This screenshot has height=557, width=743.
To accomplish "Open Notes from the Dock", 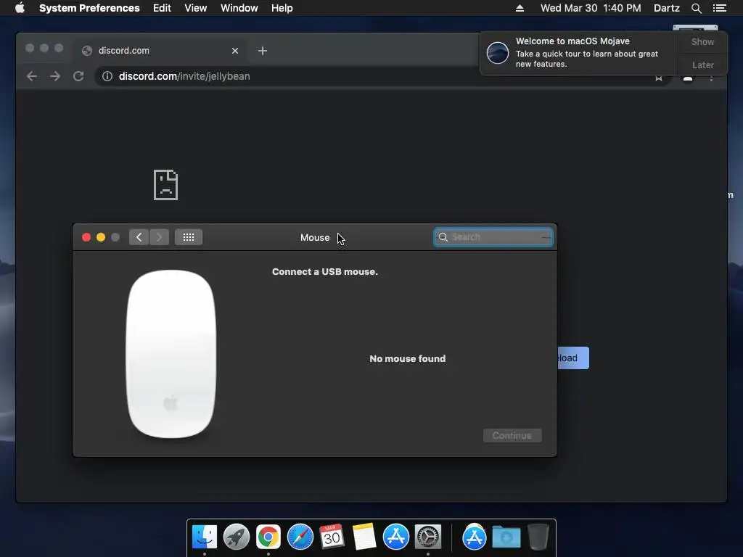I will tap(364, 537).
